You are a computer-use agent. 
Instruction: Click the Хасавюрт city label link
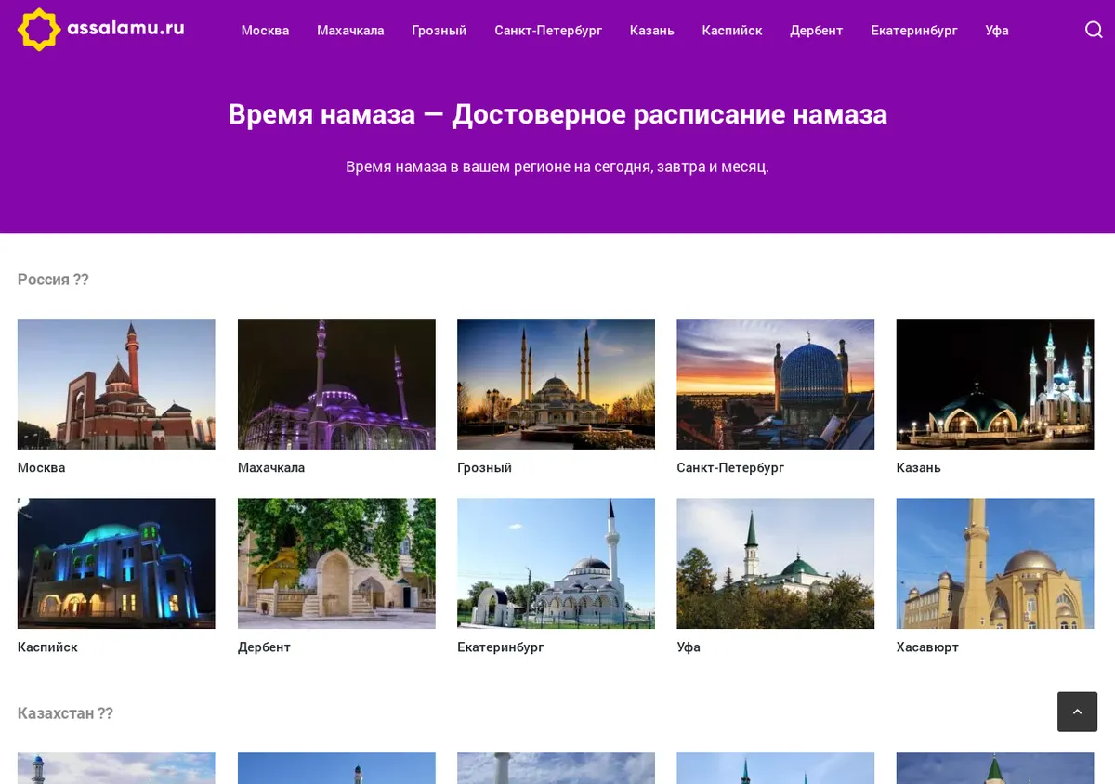[x=927, y=647]
